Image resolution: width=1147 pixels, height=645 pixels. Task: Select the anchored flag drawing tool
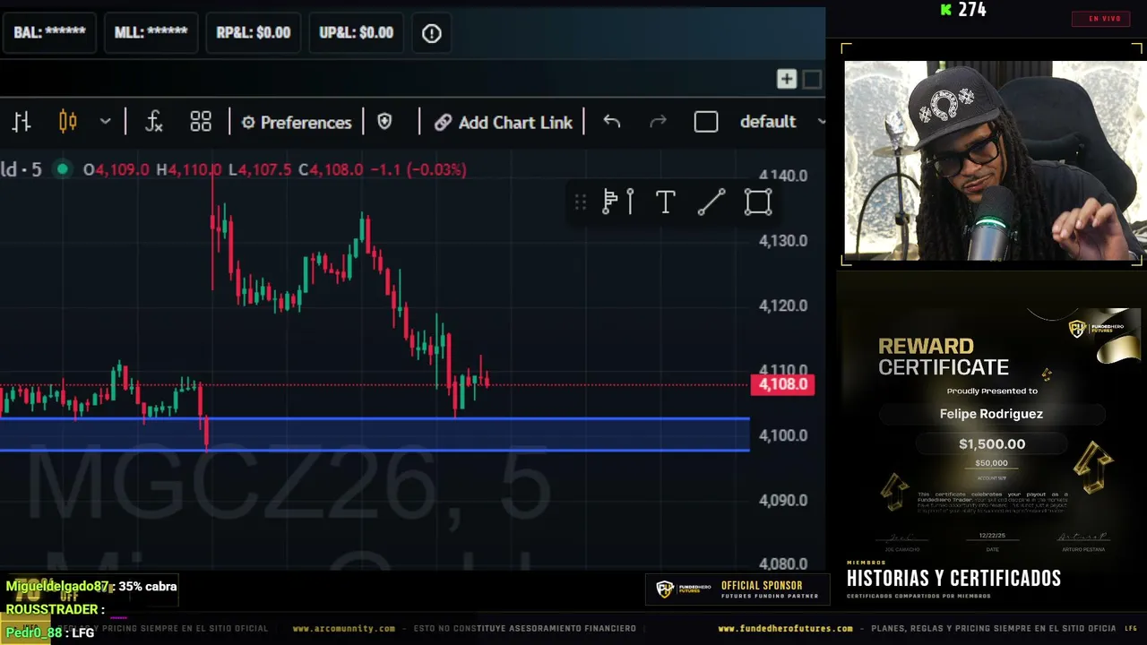pyautogui.click(x=618, y=202)
